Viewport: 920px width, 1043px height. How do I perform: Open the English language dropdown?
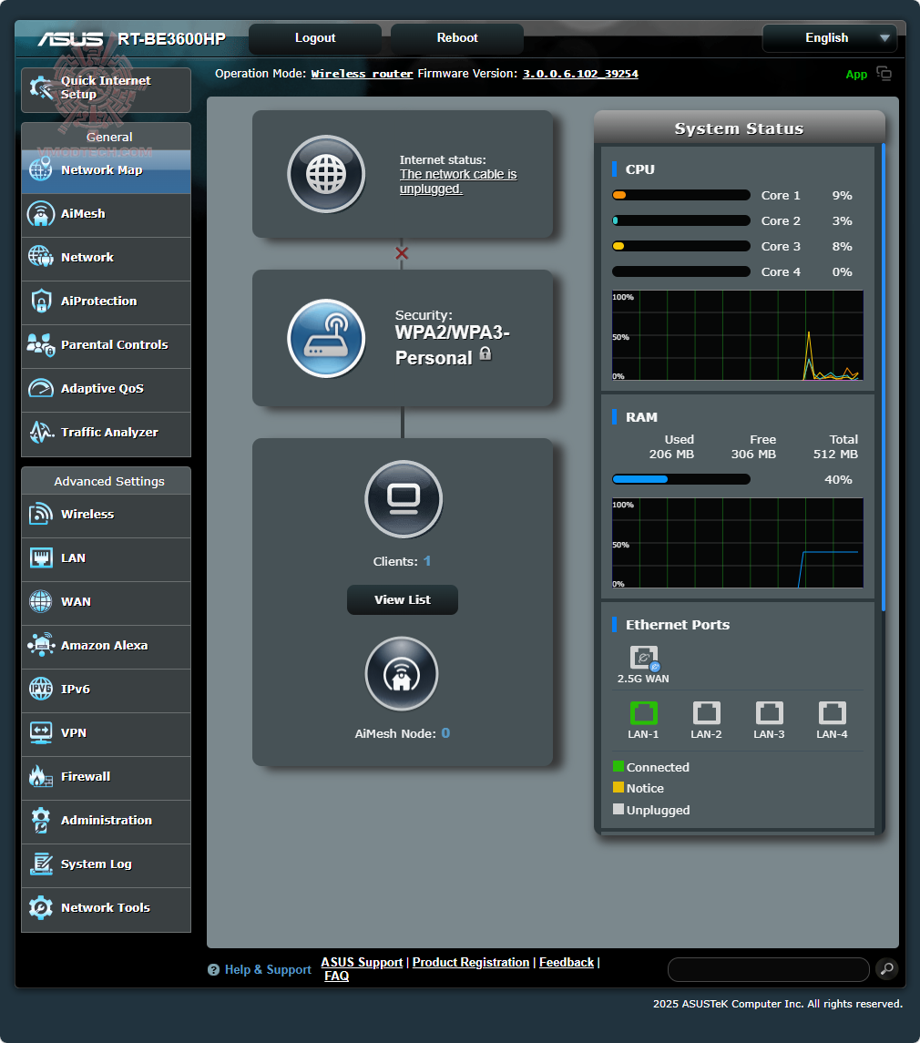pyautogui.click(x=830, y=38)
